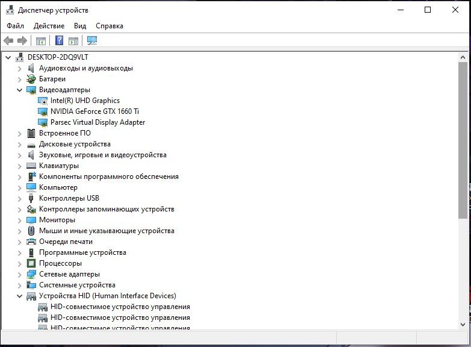Click the Контроллеры USB plug icon
This screenshot has width=471, height=347.
[x=31, y=198]
